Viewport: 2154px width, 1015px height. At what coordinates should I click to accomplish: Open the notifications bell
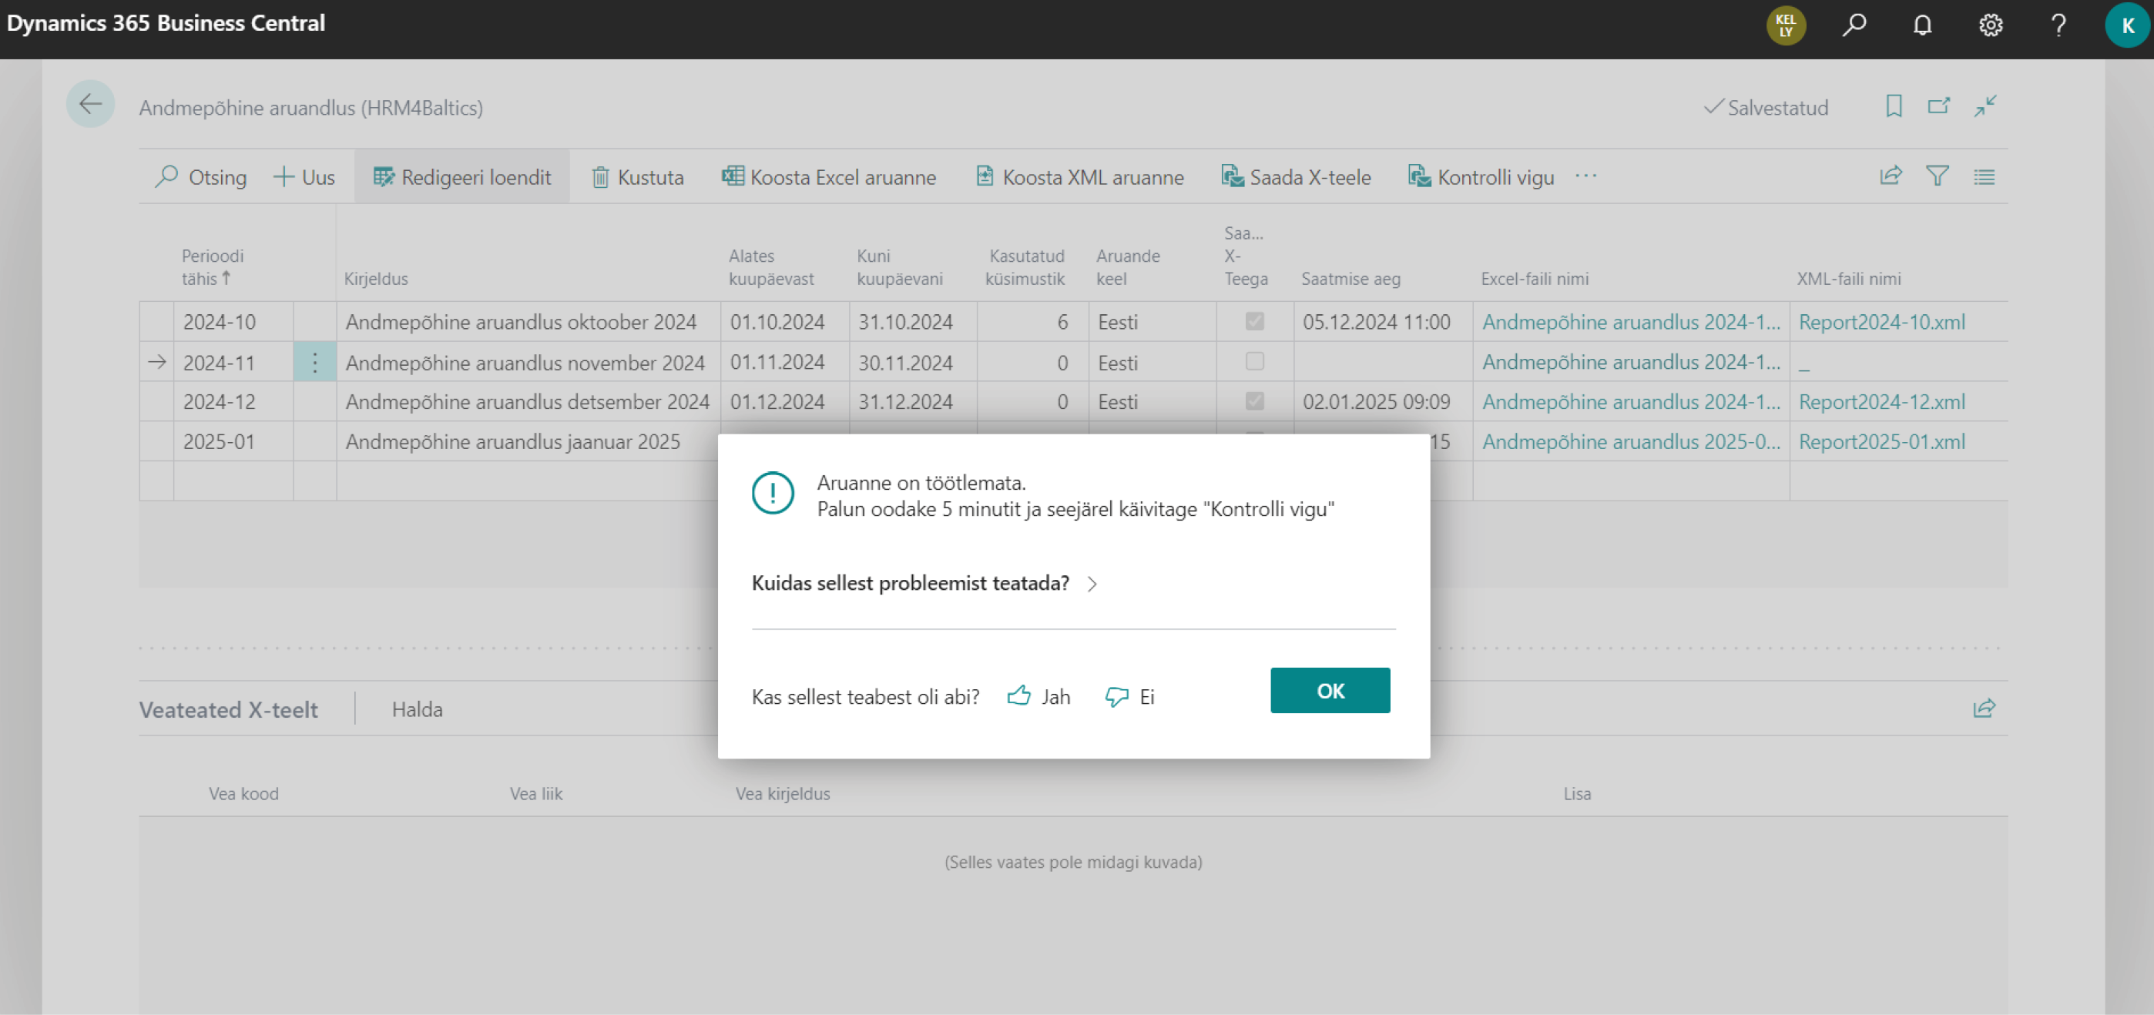(x=1922, y=25)
